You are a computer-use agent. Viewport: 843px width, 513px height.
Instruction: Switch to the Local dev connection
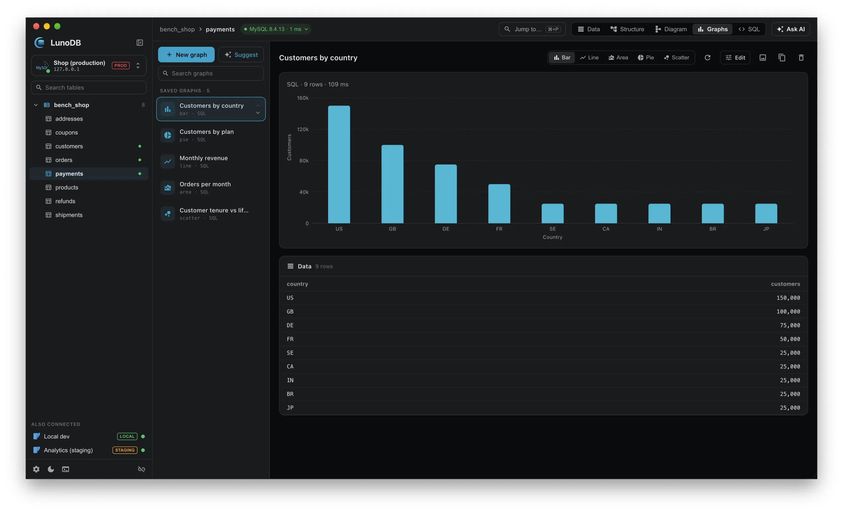coord(89,436)
